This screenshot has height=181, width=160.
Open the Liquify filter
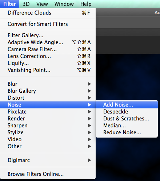point(48,63)
